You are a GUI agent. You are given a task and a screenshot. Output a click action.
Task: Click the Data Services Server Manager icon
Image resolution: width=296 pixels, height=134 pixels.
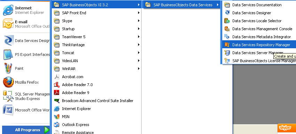227,53
